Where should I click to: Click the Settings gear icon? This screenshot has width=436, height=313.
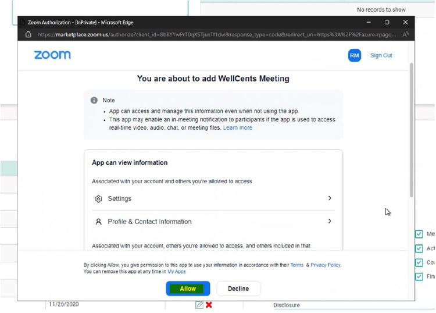(x=98, y=198)
